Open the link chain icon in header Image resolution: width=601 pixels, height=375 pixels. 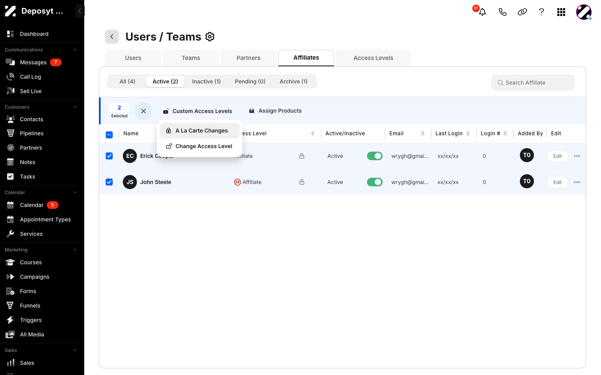[x=522, y=12]
